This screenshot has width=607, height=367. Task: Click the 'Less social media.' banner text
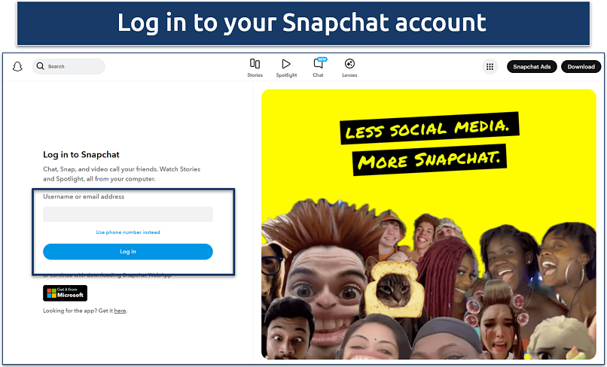coord(428,130)
